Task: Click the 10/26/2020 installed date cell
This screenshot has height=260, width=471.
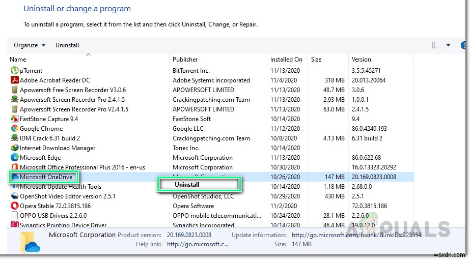Action: (285, 177)
